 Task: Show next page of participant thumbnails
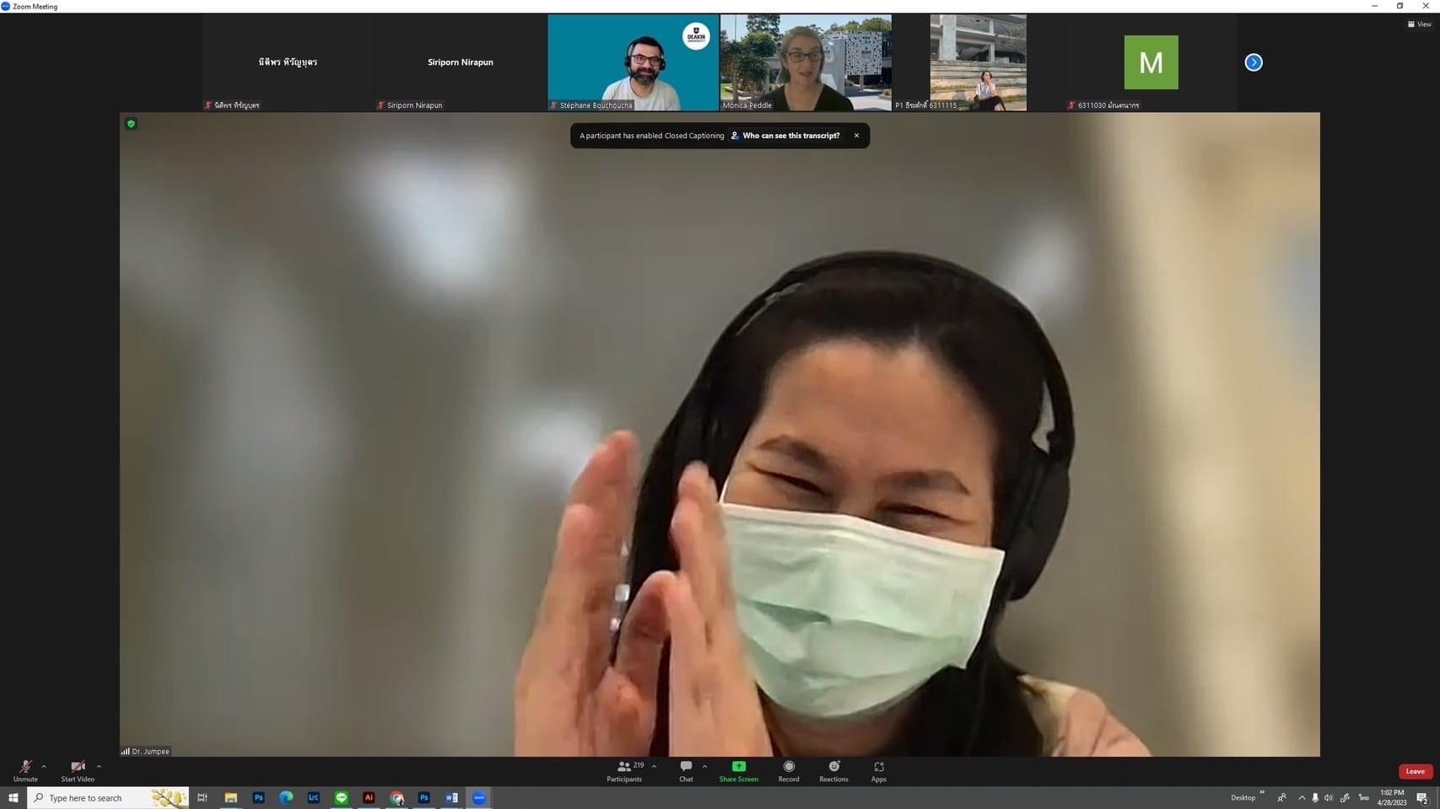[x=1254, y=62]
